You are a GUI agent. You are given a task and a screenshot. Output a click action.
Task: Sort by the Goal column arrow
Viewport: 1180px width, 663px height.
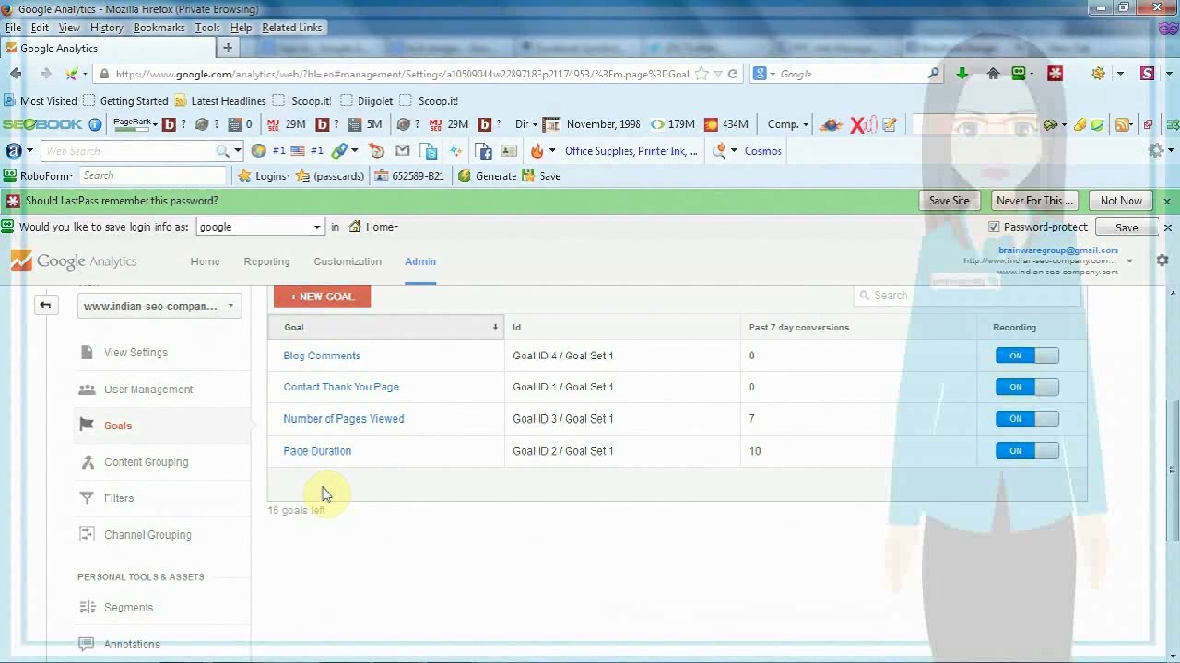pyautogui.click(x=495, y=327)
